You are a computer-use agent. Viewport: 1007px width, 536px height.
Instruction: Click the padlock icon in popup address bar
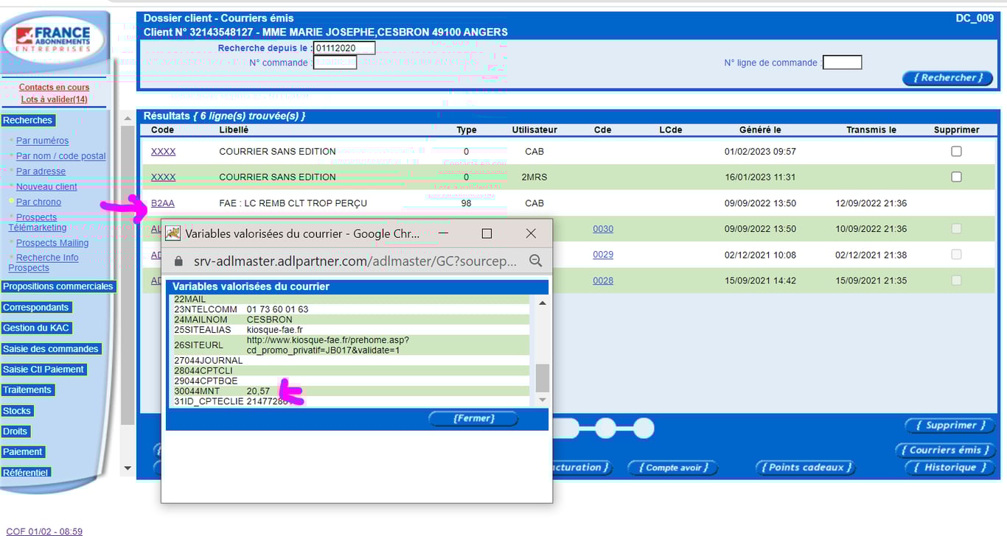click(x=178, y=261)
